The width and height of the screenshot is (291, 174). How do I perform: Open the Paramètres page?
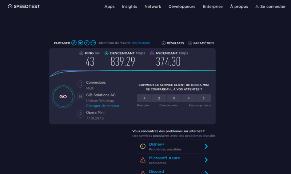pyautogui.click(x=204, y=43)
